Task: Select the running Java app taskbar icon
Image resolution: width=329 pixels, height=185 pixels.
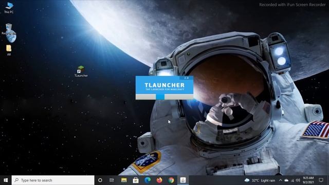Action: (183, 180)
